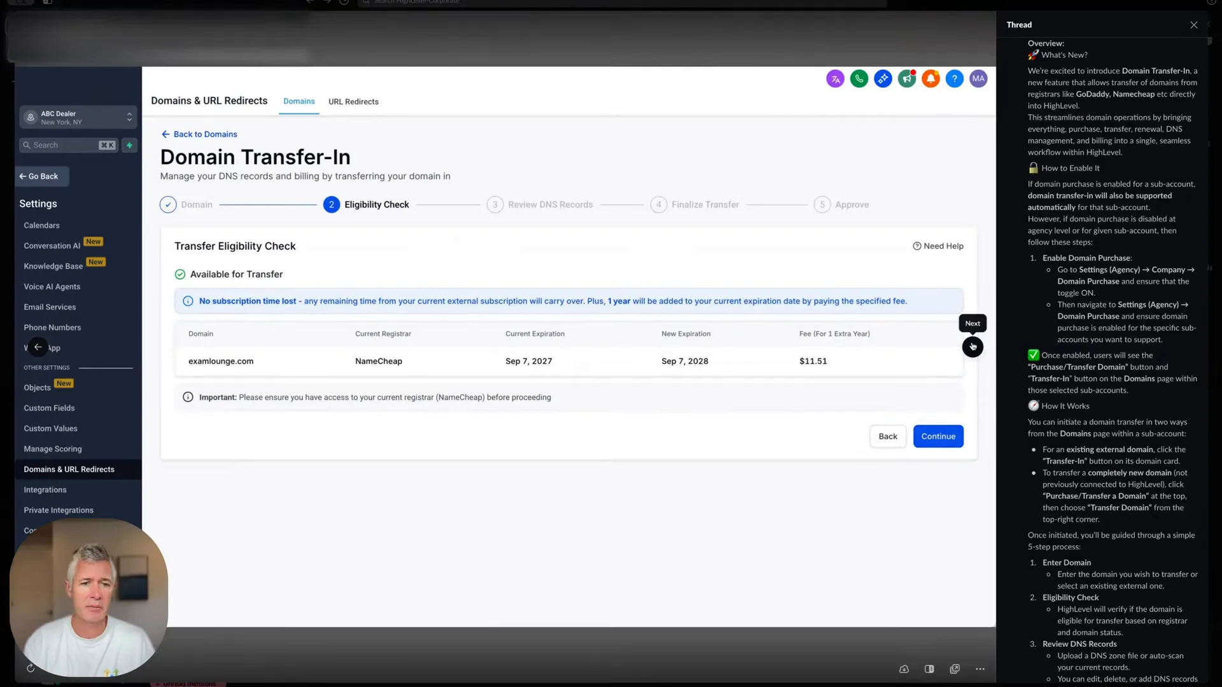Click the Sep 7, 2028 new expiration cell
This screenshot has height=687, width=1222.
click(x=685, y=361)
